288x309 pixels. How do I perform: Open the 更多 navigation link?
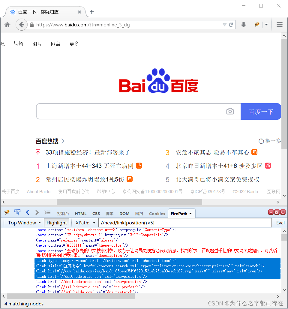coord(74,44)
